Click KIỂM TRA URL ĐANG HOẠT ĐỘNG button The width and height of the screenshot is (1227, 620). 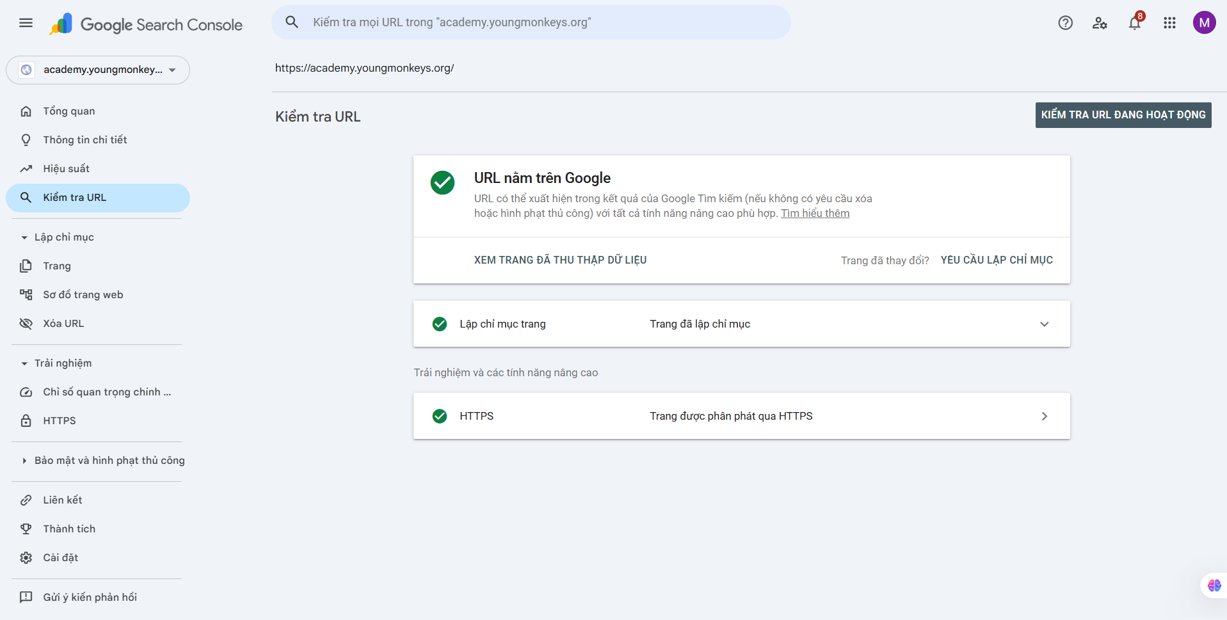(x=1123, y=115)
